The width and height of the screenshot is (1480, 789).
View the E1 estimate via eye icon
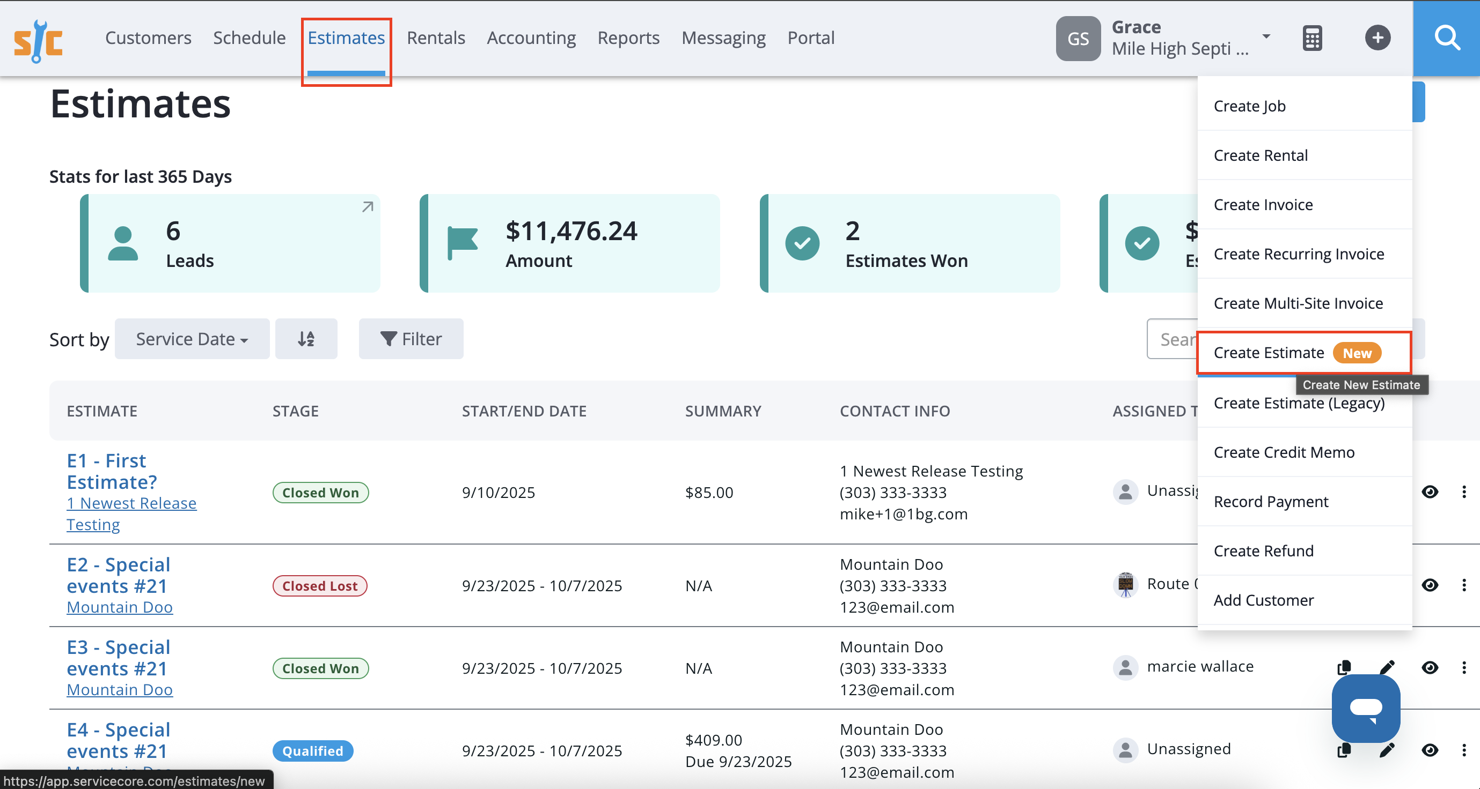point(1430,492)
